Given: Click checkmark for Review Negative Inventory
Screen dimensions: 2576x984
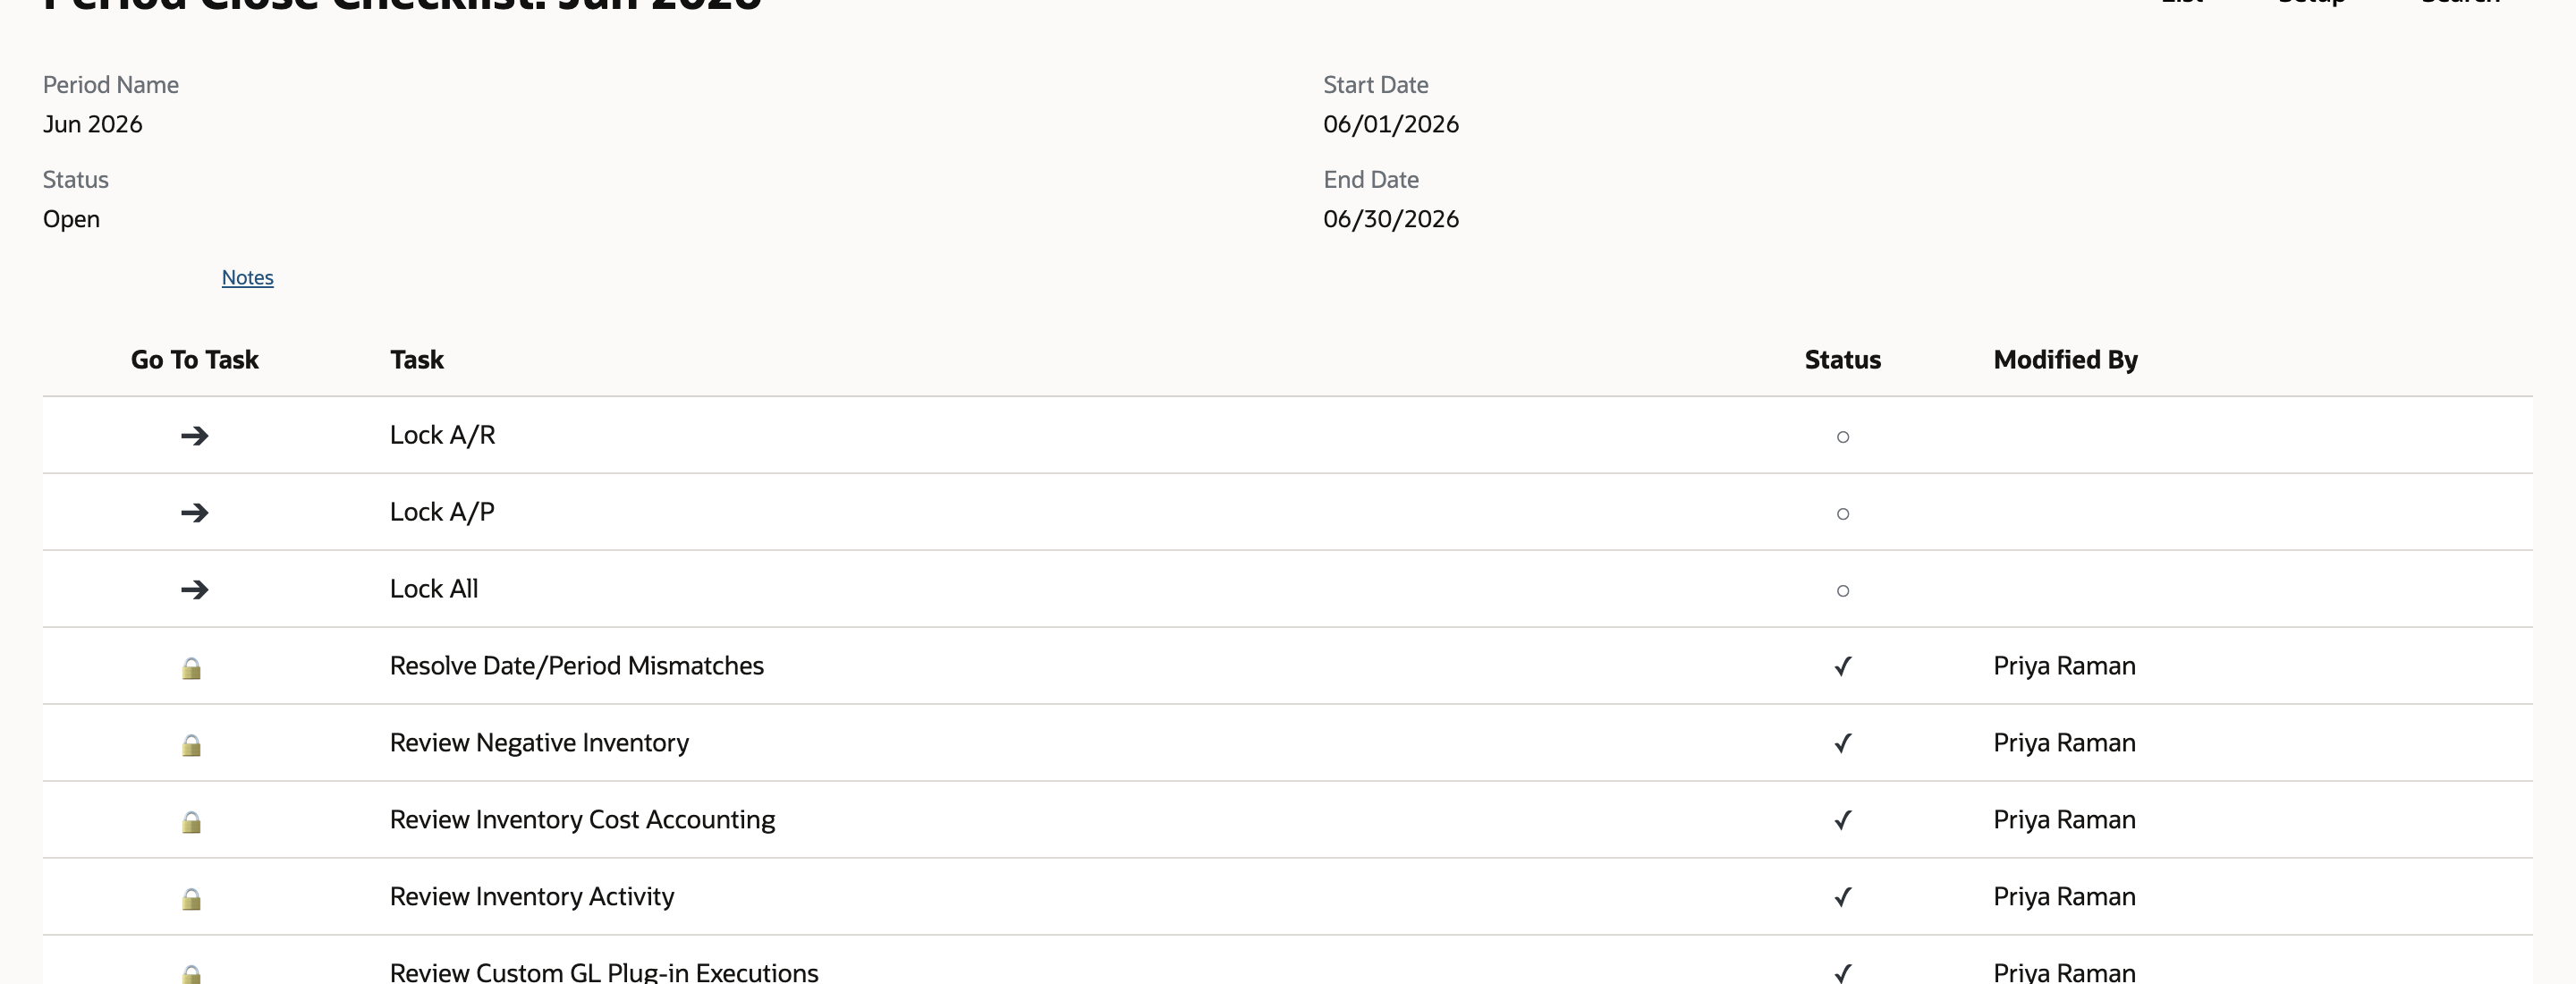Looking at the screenshot, I should click(1843, 743).
